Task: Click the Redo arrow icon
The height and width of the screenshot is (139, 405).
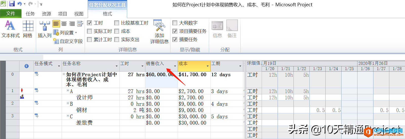Action: coord(30,4)
